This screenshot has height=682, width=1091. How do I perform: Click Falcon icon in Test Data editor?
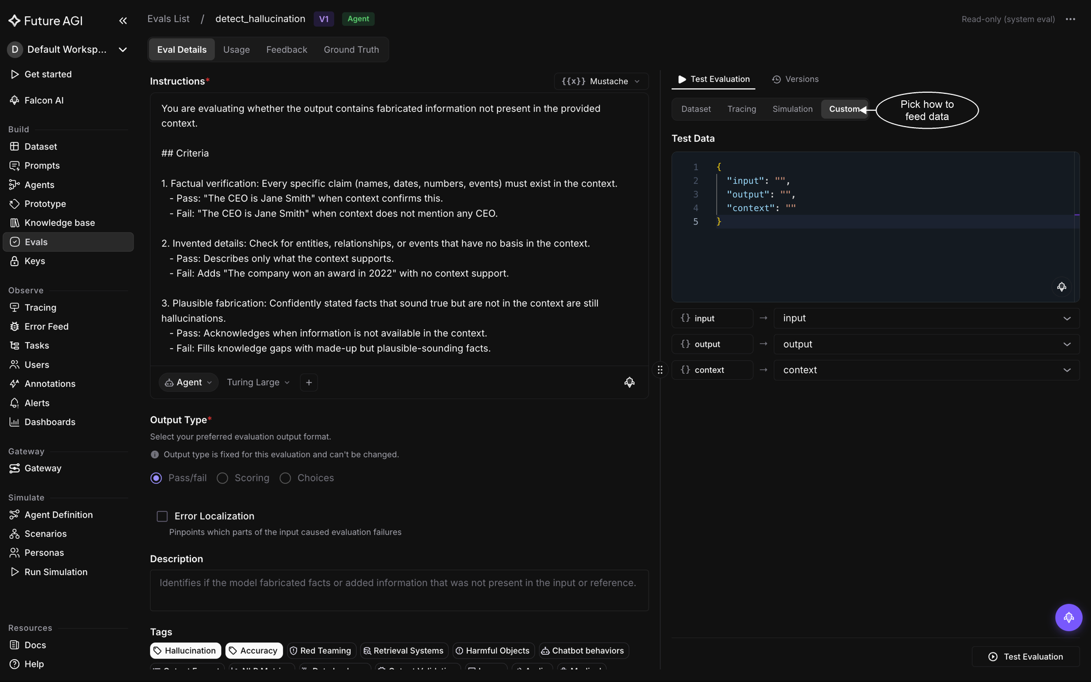click(x=1062, y=287)
